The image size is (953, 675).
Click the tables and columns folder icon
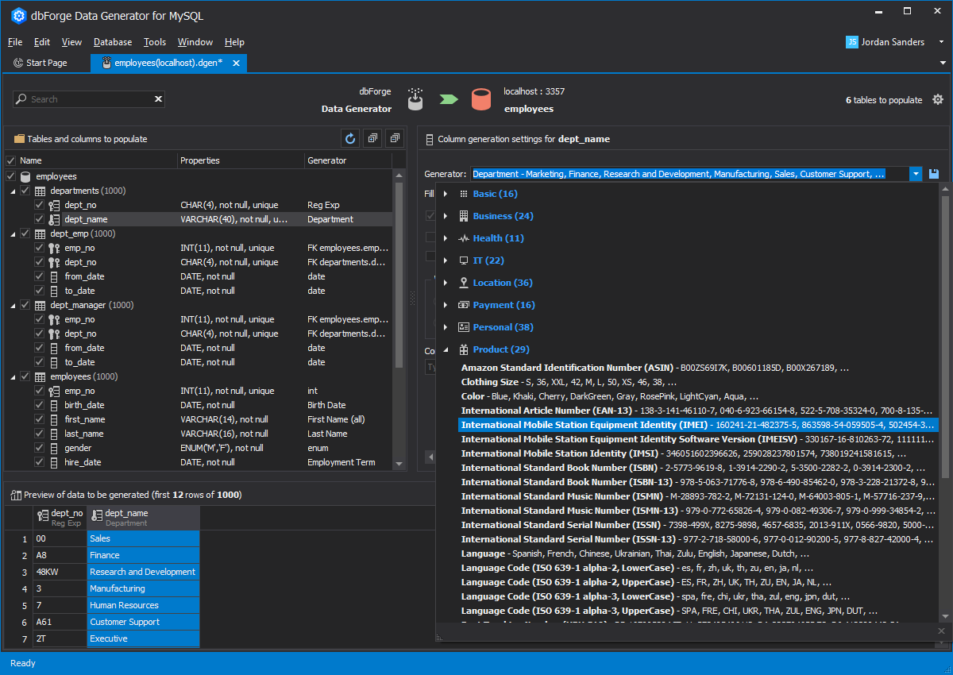pos(19,139)
